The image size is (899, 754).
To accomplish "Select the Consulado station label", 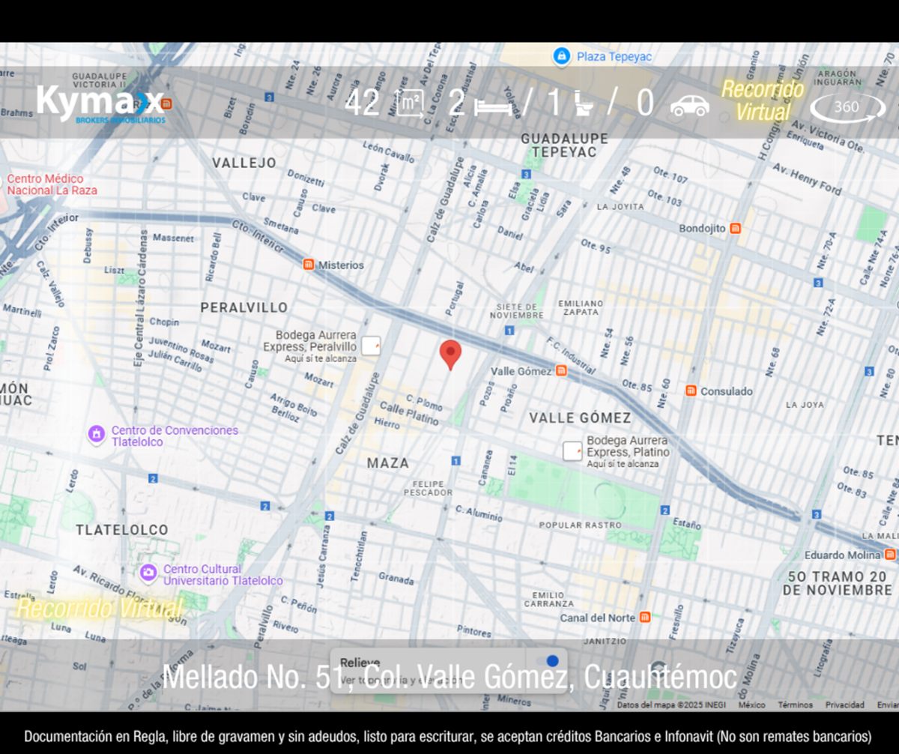I will (x=727, y=391).
